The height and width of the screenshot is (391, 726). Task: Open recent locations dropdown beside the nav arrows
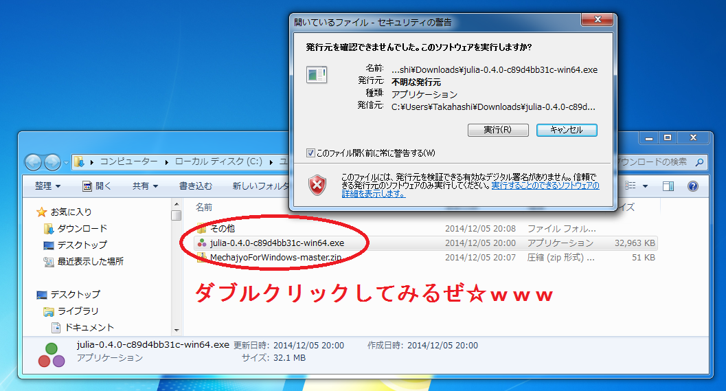(66, 163)
